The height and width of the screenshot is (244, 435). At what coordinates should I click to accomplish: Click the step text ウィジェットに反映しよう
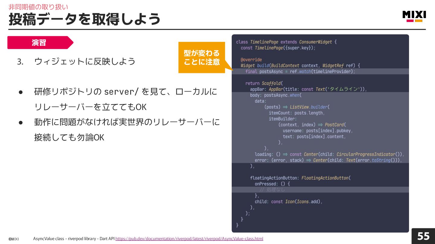click(85, 61)
